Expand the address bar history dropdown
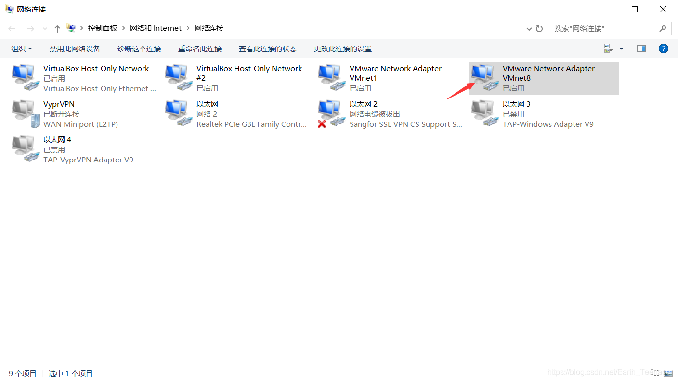This screenshot has height=381, width=678. coord(529,29)
